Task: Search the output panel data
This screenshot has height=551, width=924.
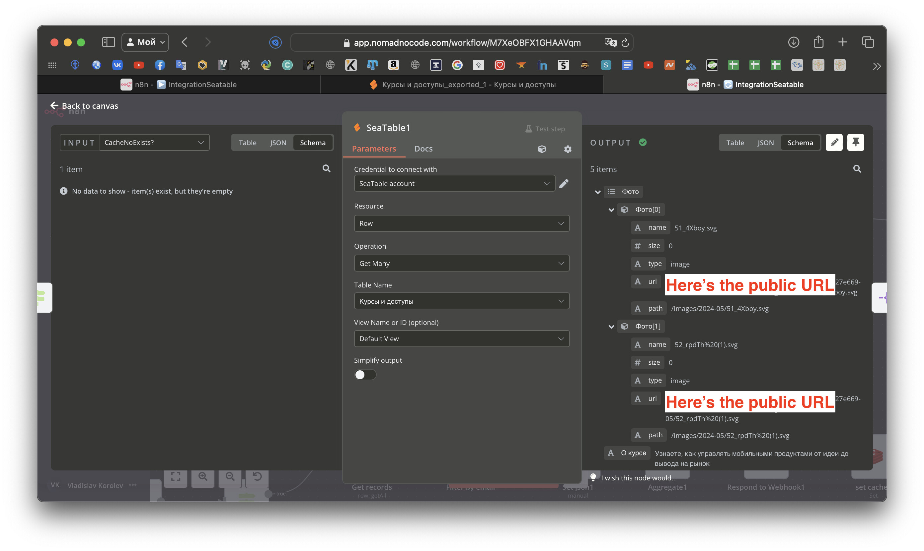Action: pos(857,168)
